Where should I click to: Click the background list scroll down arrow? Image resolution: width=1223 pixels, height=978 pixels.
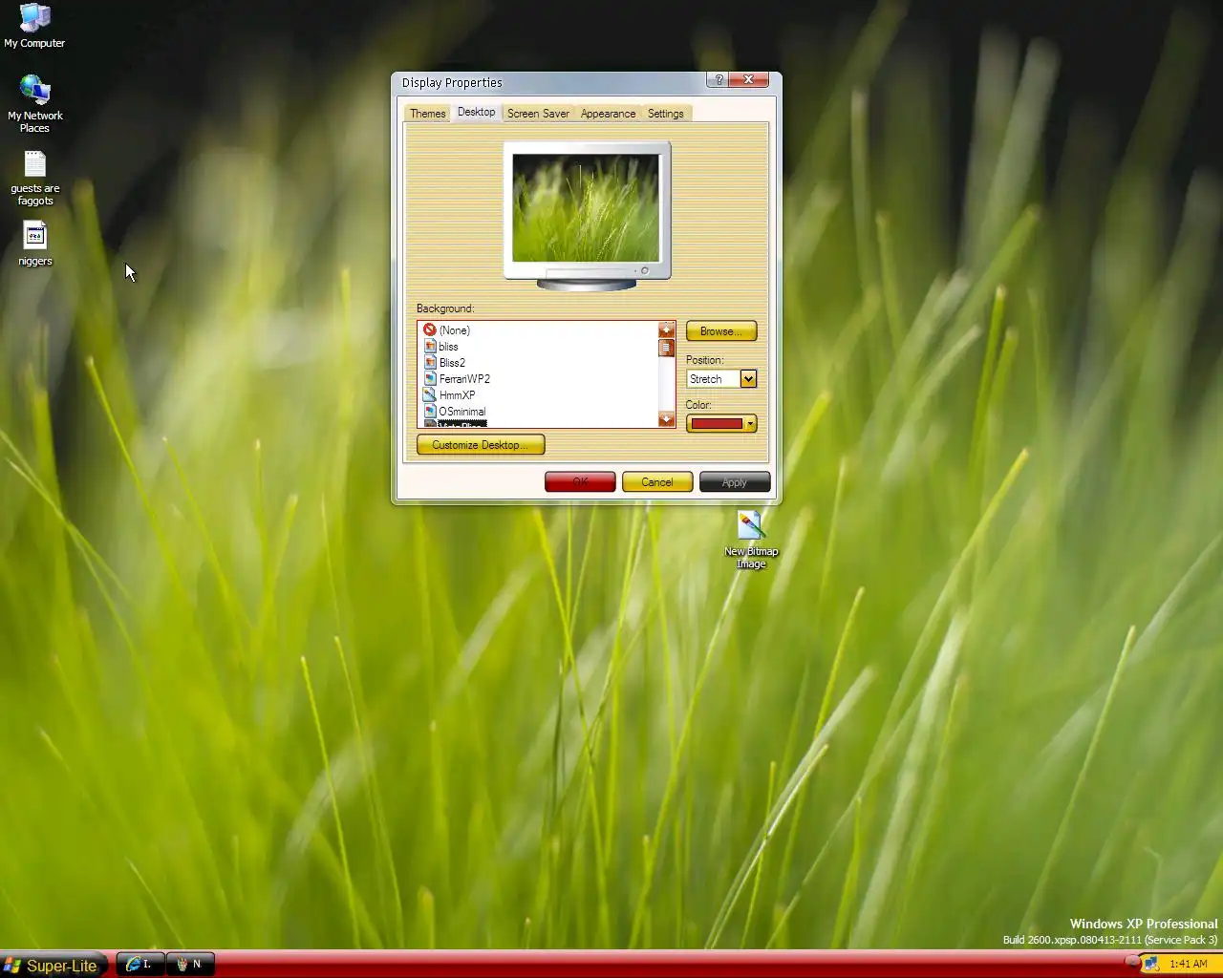[667, 419]
